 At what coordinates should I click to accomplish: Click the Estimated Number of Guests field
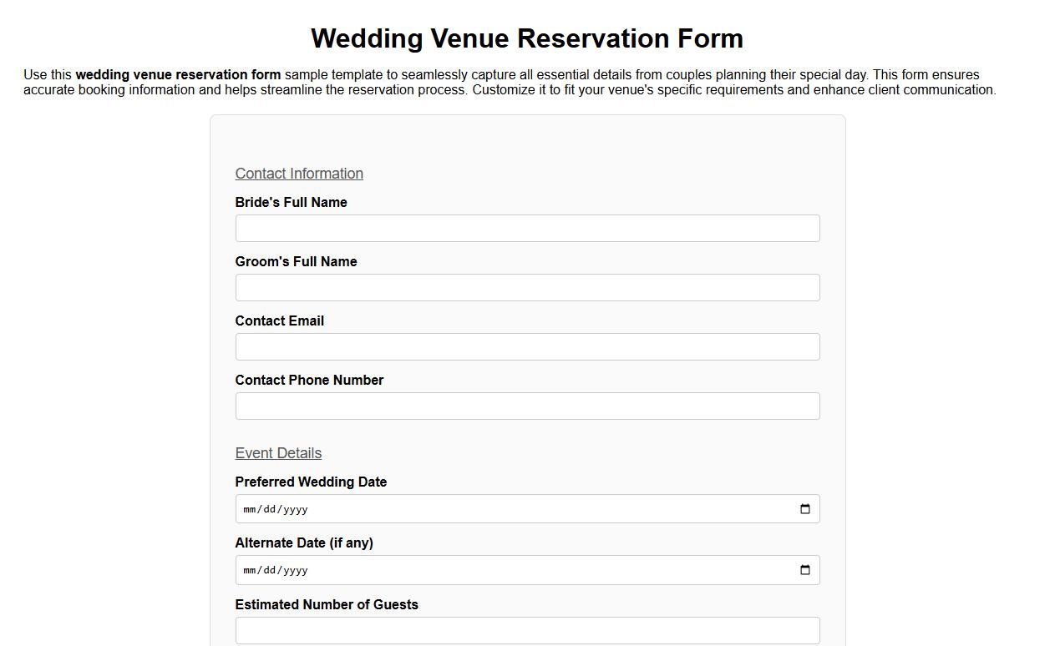pyautogui.click(x=527, y=630)
